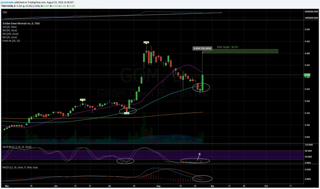Click 0.200 on the price axis

point(307,101)
